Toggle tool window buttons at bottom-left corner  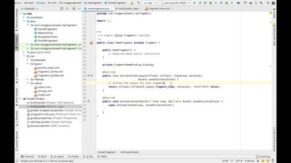(x=17, y=161)
